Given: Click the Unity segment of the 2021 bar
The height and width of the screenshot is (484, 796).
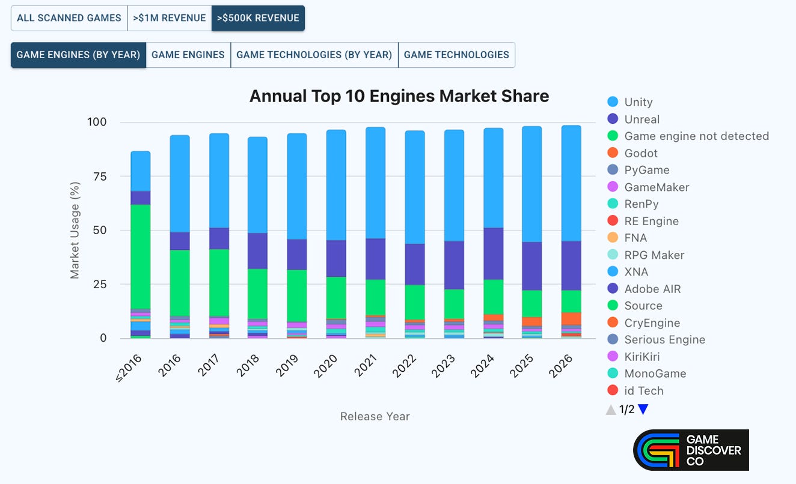Looking at the screenshot, I should [376, 183].
